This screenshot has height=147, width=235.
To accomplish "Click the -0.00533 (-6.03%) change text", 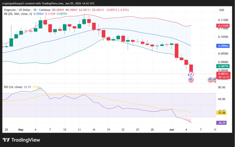I will coord(117,10).
